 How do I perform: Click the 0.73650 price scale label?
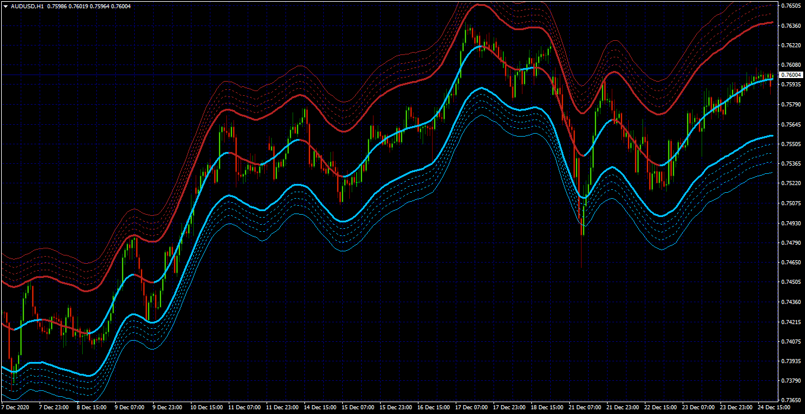[791, 400]
